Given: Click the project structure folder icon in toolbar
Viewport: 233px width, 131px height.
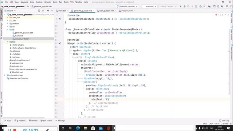Looking at the screenshot, I should pyautogui.click(x=209, y=7).
